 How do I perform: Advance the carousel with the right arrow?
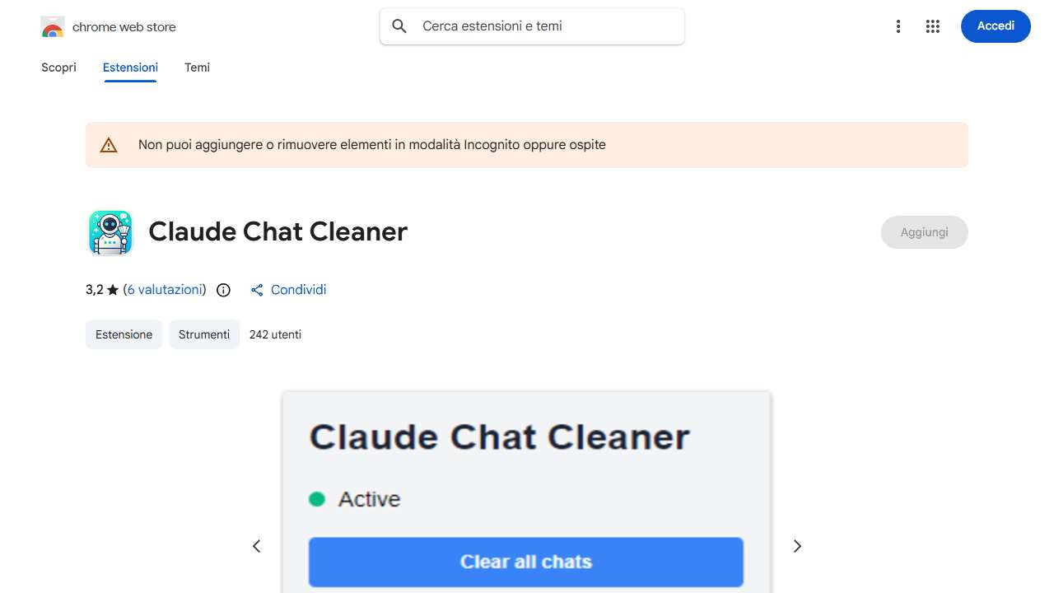(797, 546)
